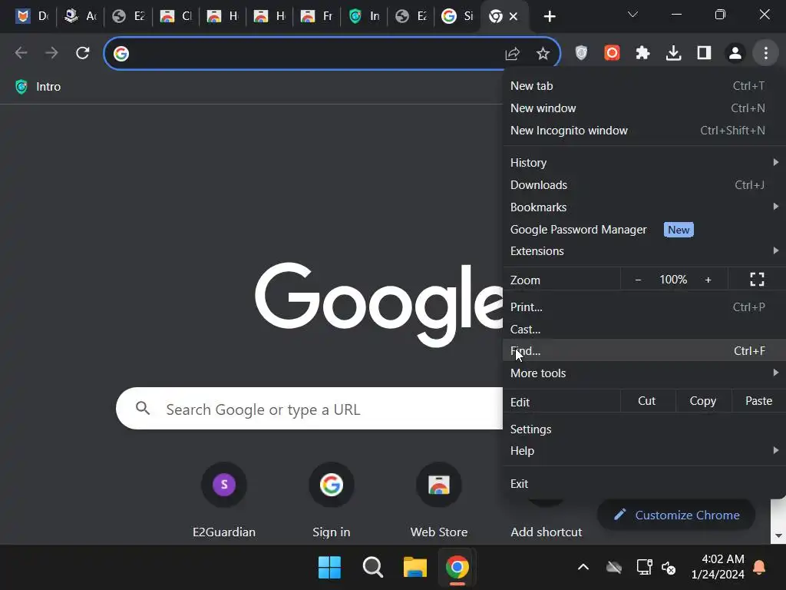Select New tab in the menu
This screenshot has width=786, height=590.
pyautogui.click(x=644, y=86)
